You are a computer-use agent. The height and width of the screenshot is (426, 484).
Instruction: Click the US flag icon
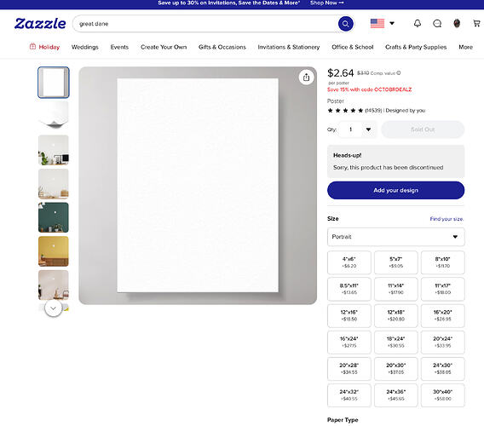[377, 23]
